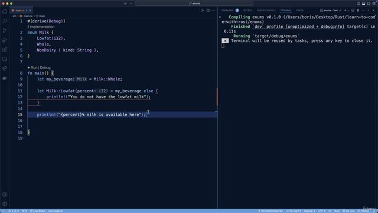Viewport: 378px width, 213px height.
Task: Go back using navigation arrow
Action: 125,4
